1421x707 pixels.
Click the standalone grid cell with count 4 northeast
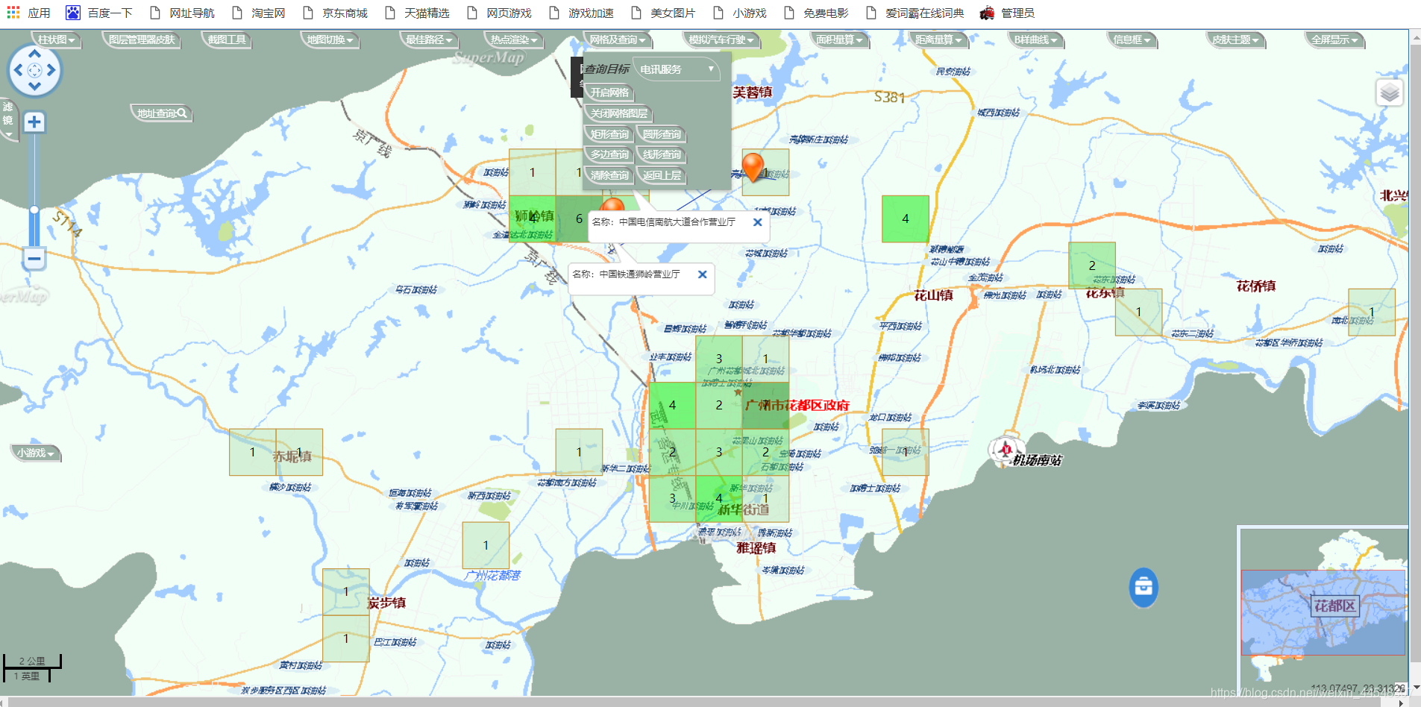(x=905, y=219)
